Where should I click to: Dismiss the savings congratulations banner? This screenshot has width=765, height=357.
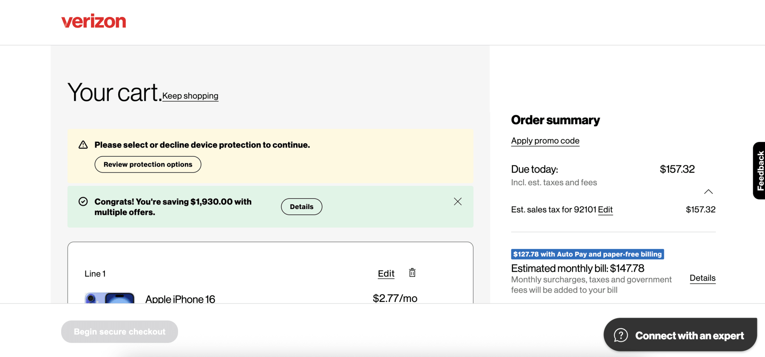[457, 201]
